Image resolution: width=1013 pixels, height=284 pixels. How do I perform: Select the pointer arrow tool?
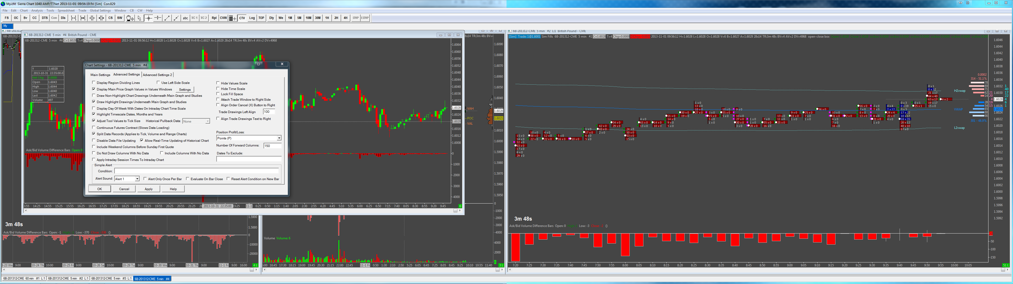[x=139, y=18]
